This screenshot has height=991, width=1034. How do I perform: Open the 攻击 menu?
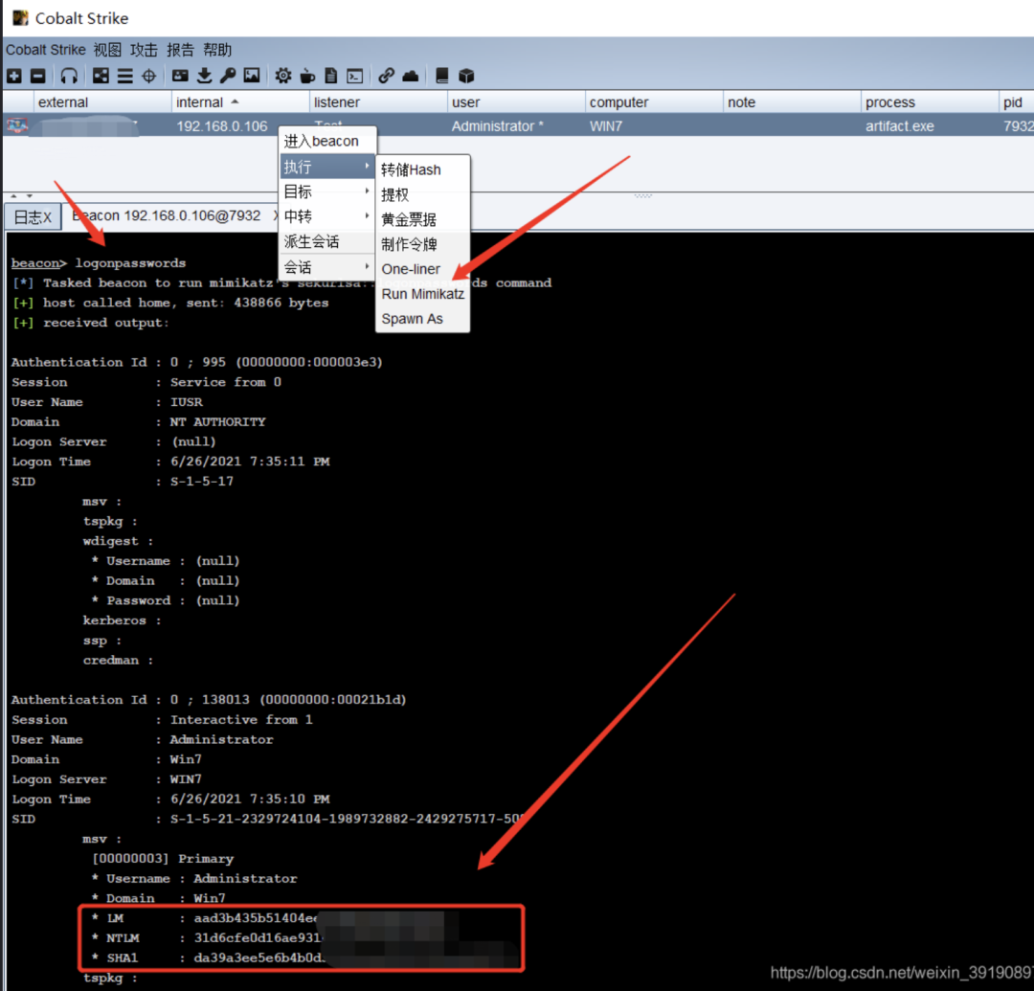coord(144,50)
